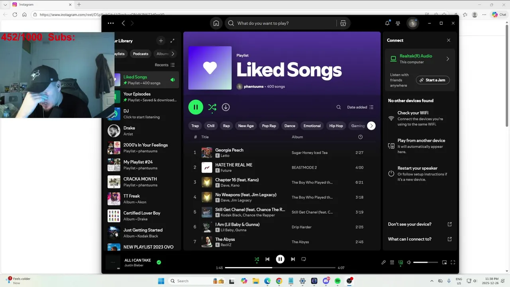Select the Hip Hop genre filter
This screenshot has width=510, height=287.
[x=336, y=126]
